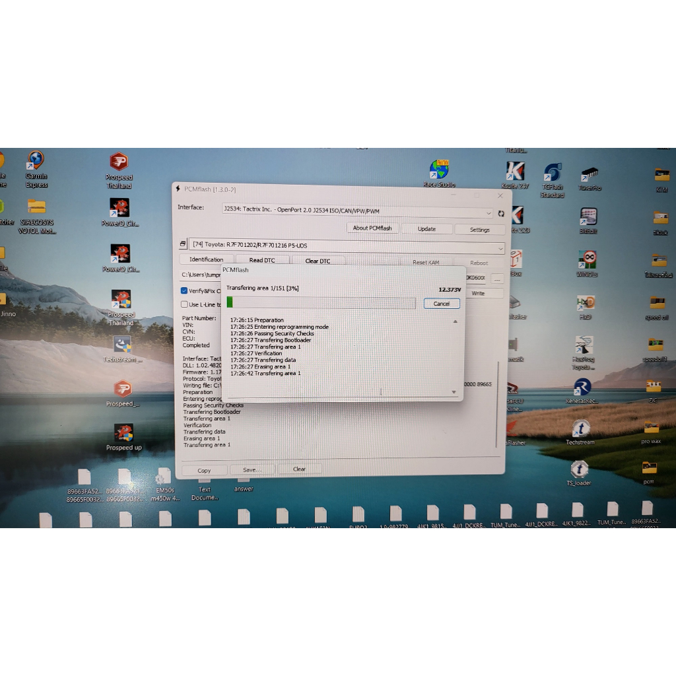676x676 pixels.
Task: Select the 17:26:27 Transfering Bootloader log line
Action: 271,340
